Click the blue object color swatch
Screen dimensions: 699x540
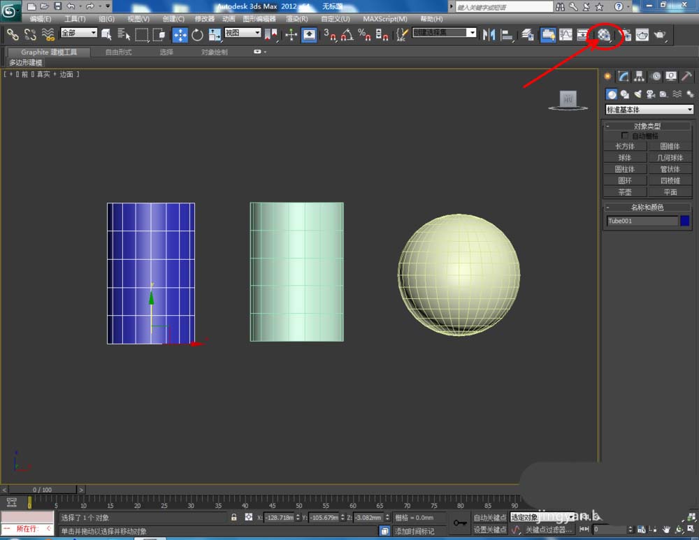(685, 221)
